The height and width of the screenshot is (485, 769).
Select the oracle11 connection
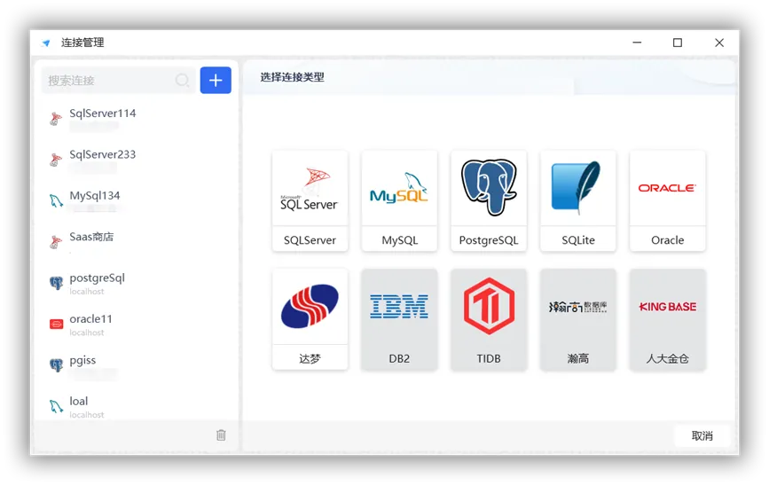[x=136, y=325]
